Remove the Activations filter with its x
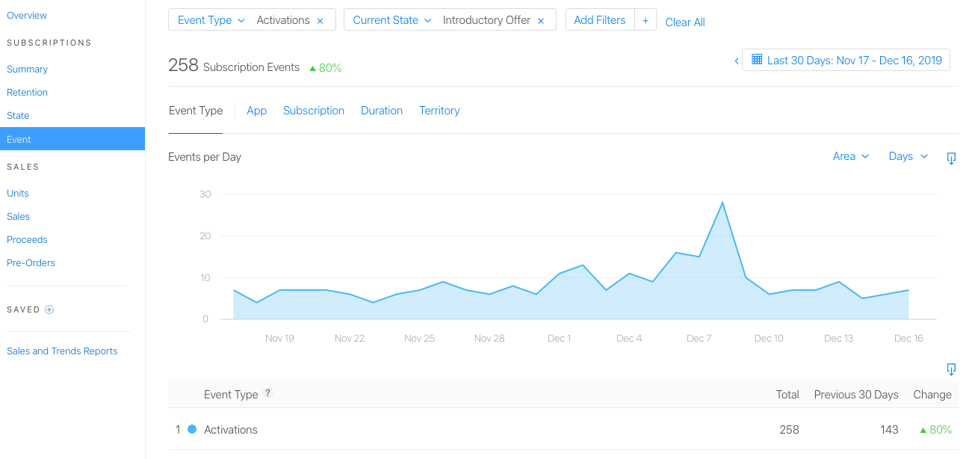This screenshot has height=459, width=966. click(x=320, y=21)
